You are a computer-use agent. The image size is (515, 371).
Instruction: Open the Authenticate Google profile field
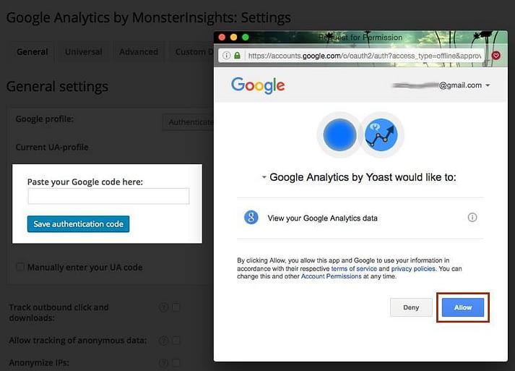point(189,122)
